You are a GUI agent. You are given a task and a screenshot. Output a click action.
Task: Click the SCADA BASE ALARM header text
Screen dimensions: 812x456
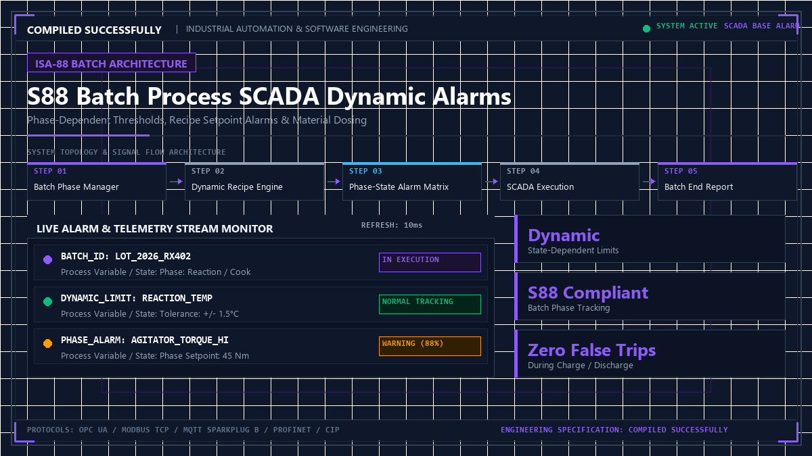[x=762, y=26]
